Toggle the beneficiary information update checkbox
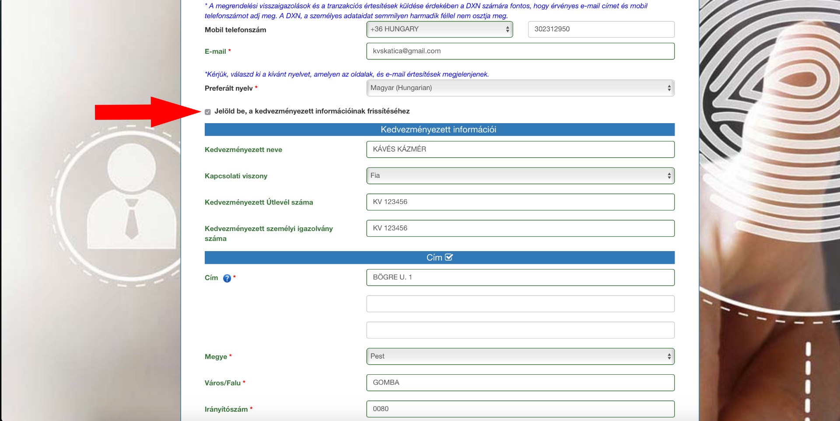 [208, 112]
